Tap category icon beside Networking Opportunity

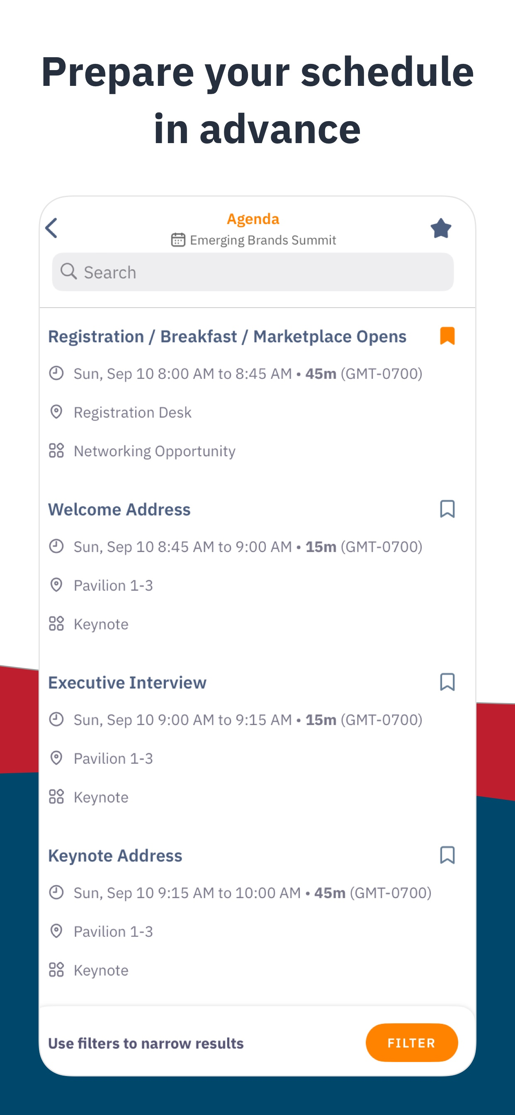pos(56,450)
